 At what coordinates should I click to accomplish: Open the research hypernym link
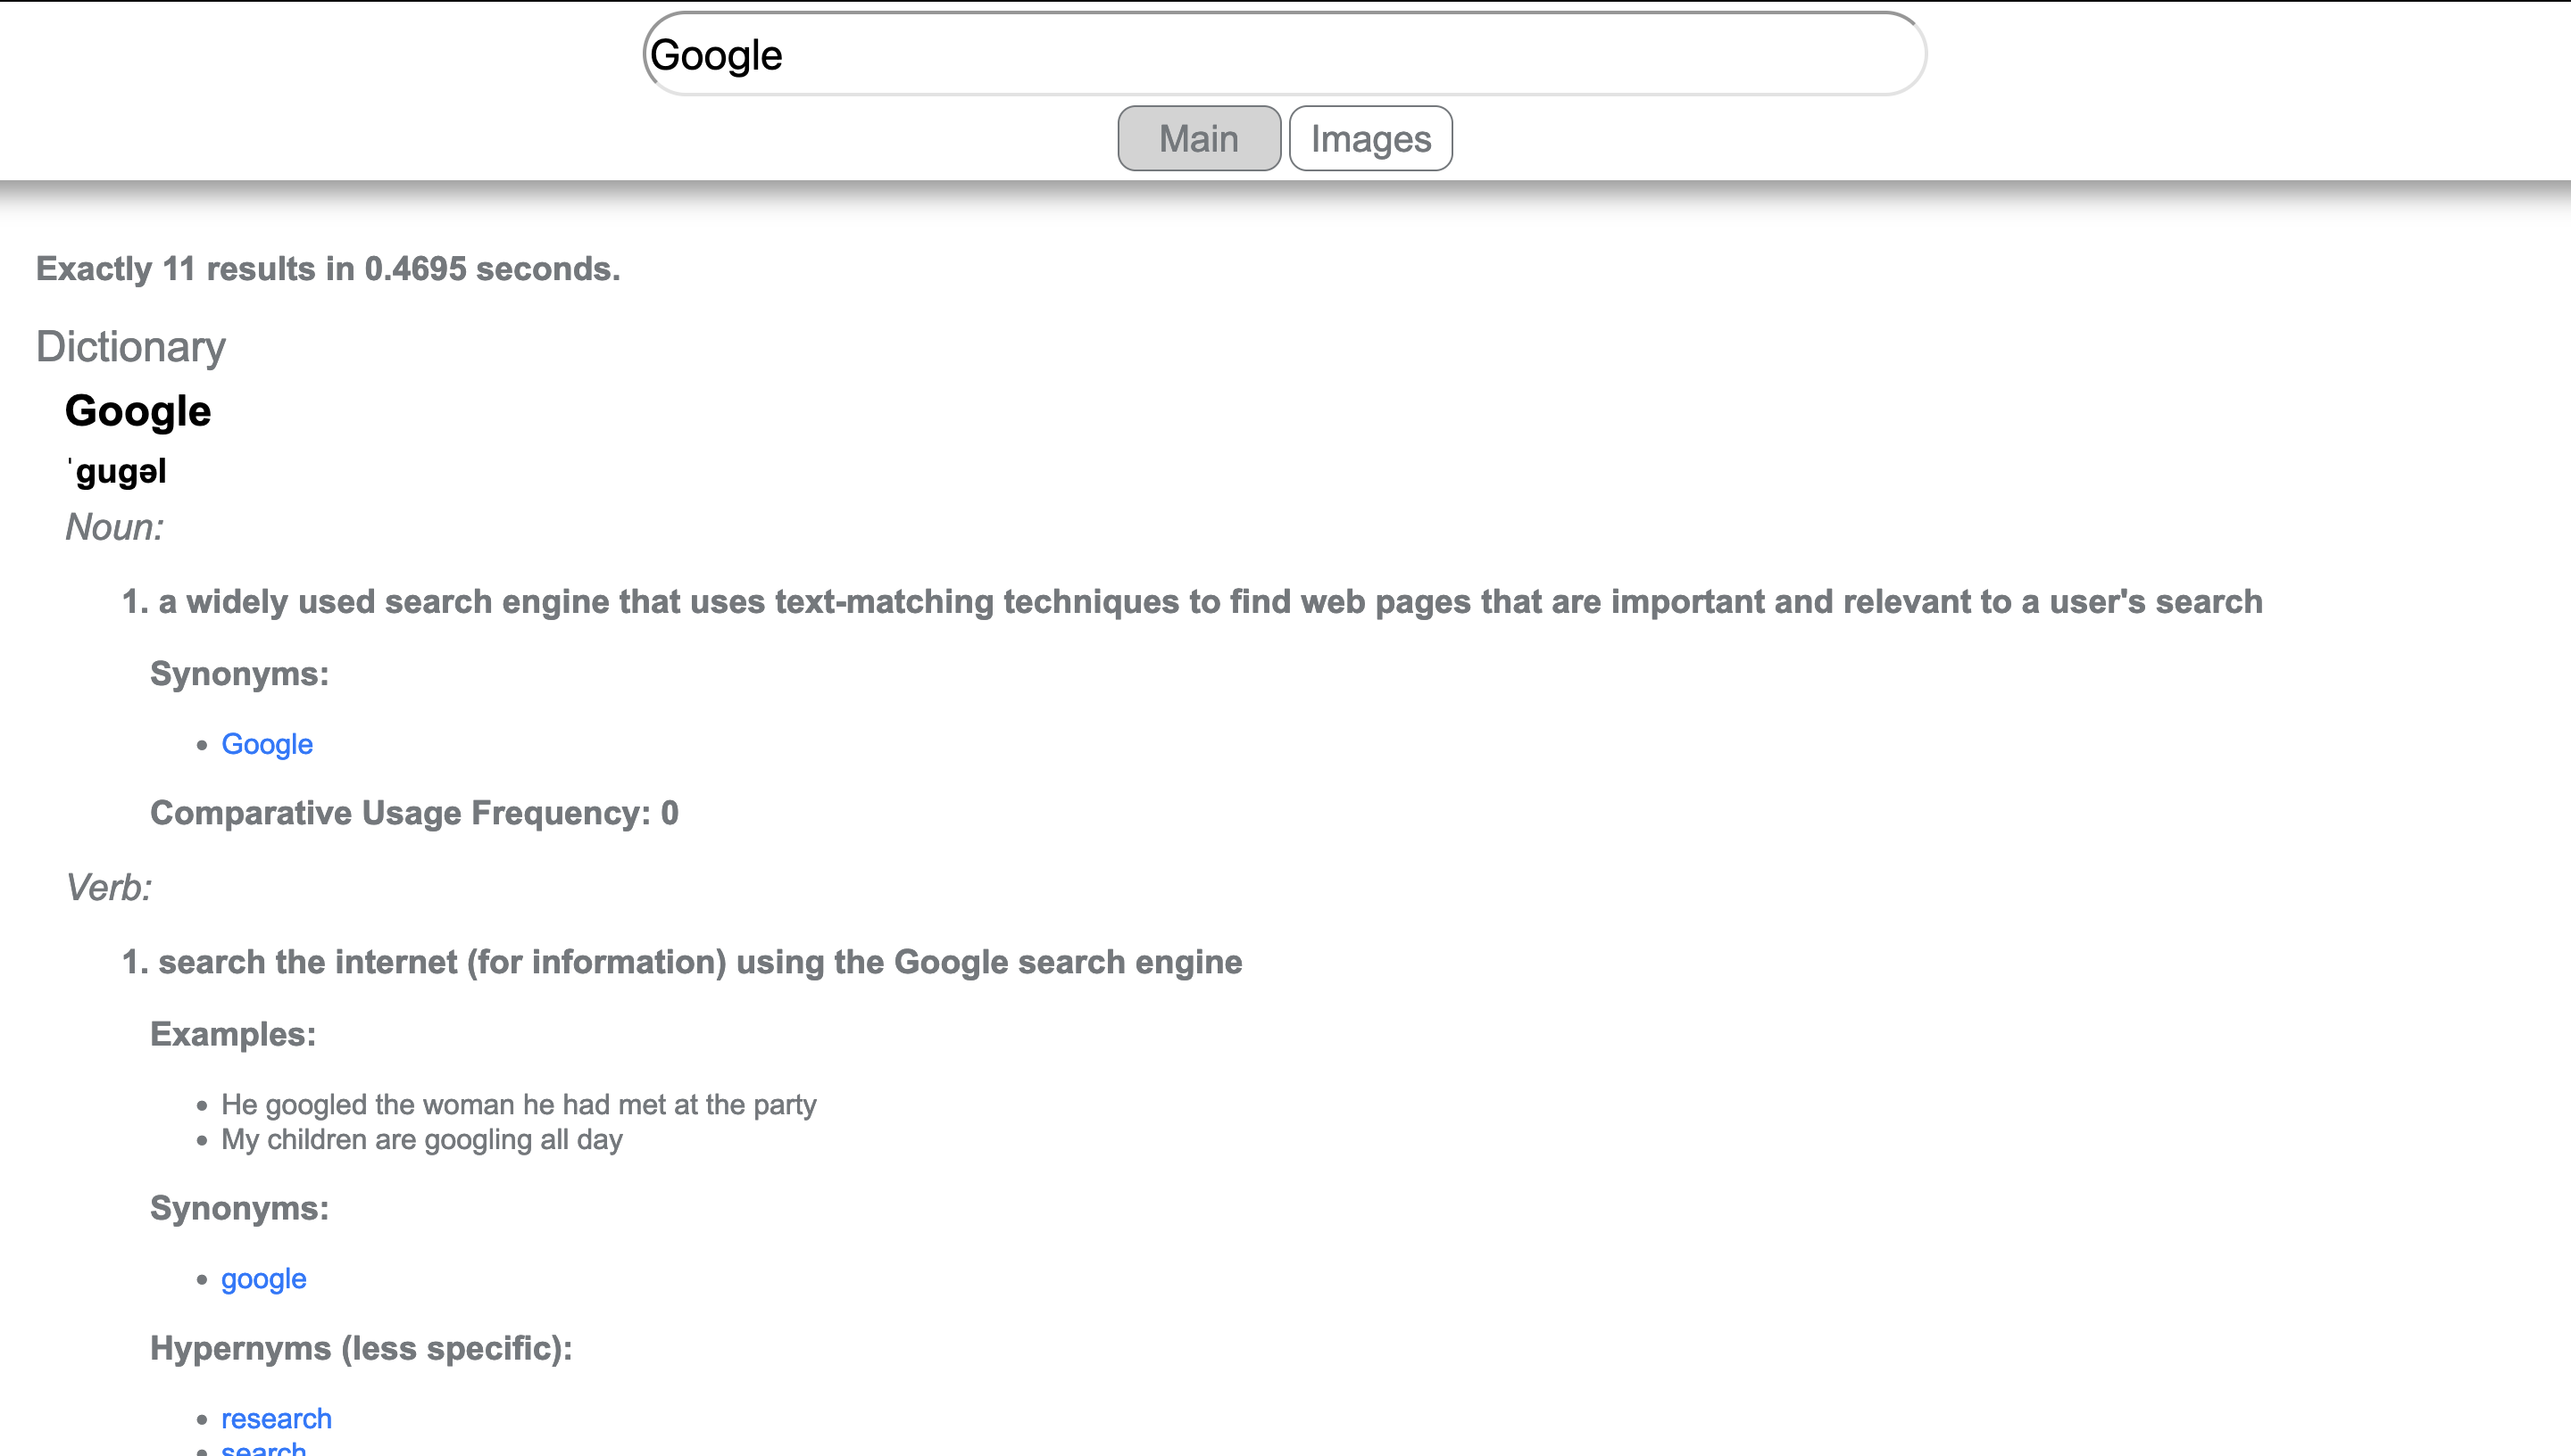click(276, 1418)
